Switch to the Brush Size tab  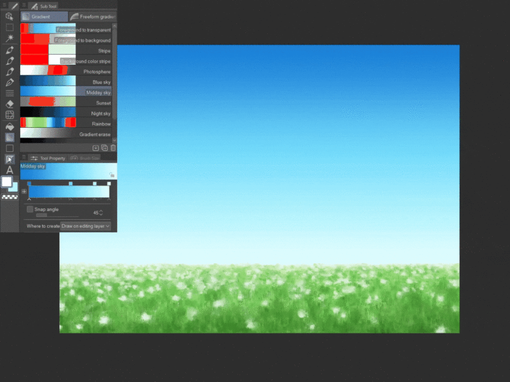point(85,158)
